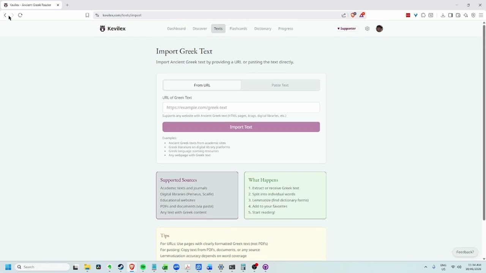This screenshot has width=486, height=273.
Task: Open the browser hamburger menu
Action: [x=481, y=15]
